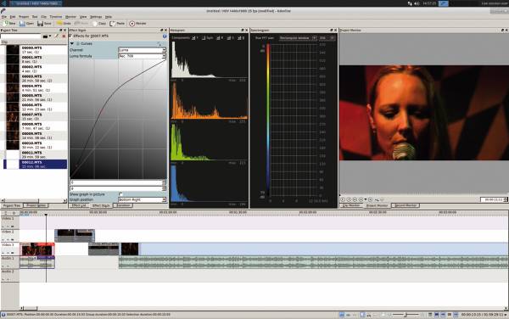Open the Monitor menu
Viewport: 509px width, 319px height.
pos(70,17)
